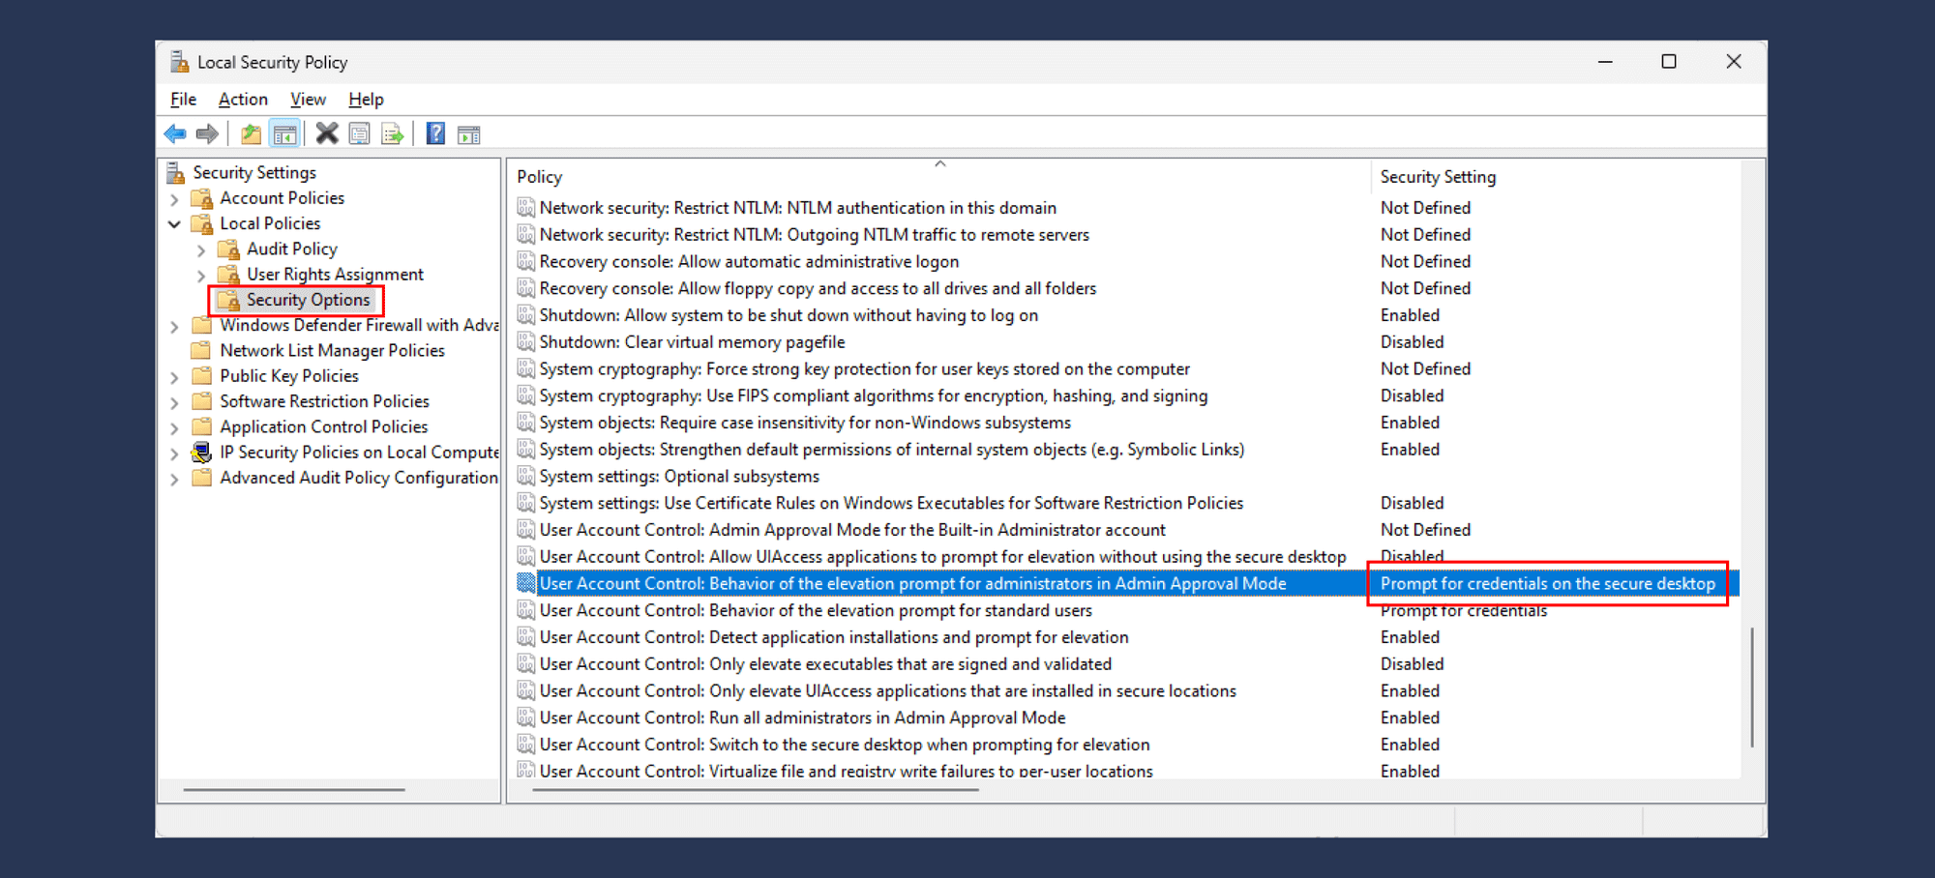Select the Security Settings root node icon
The width and height of the screenshot is (1935, 878).
[175, 173]
